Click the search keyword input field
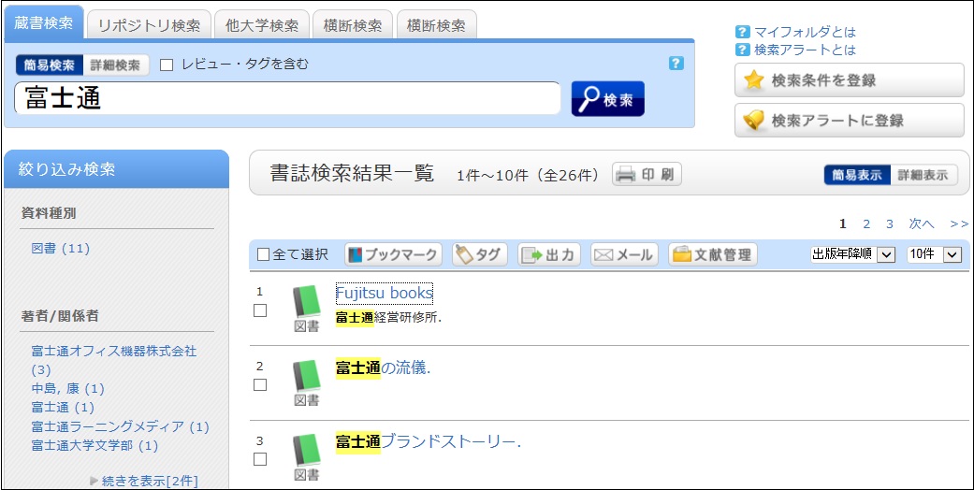The width and height of the screenshot is (974, 490). [287, 98]
